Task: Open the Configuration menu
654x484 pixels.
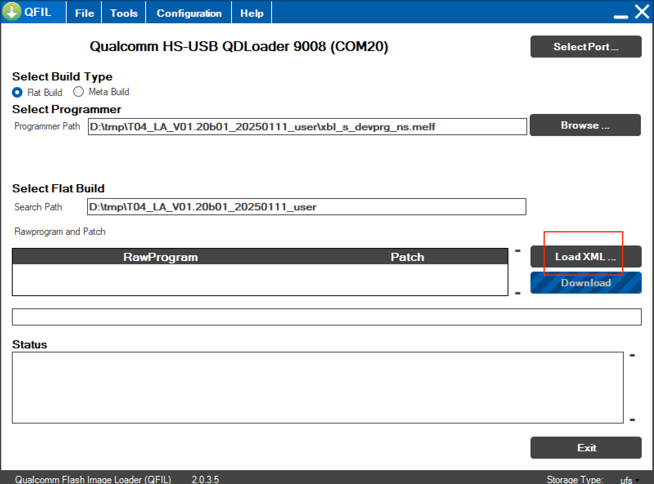Action: click(x=189, y=13)
